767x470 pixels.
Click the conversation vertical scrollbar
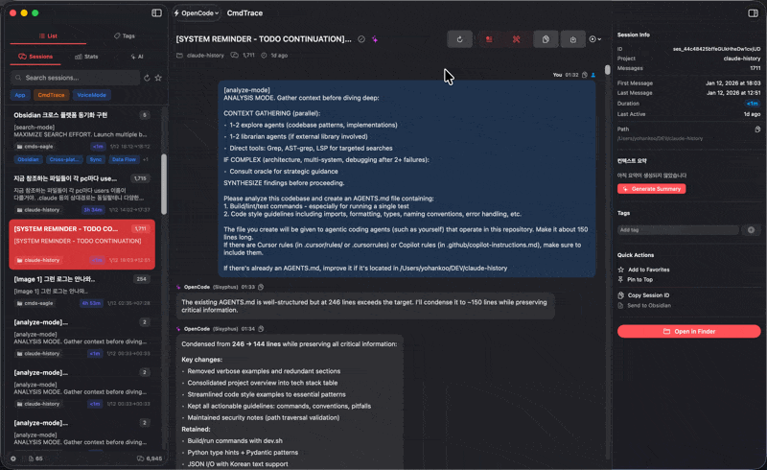click(x=608, y=70)
